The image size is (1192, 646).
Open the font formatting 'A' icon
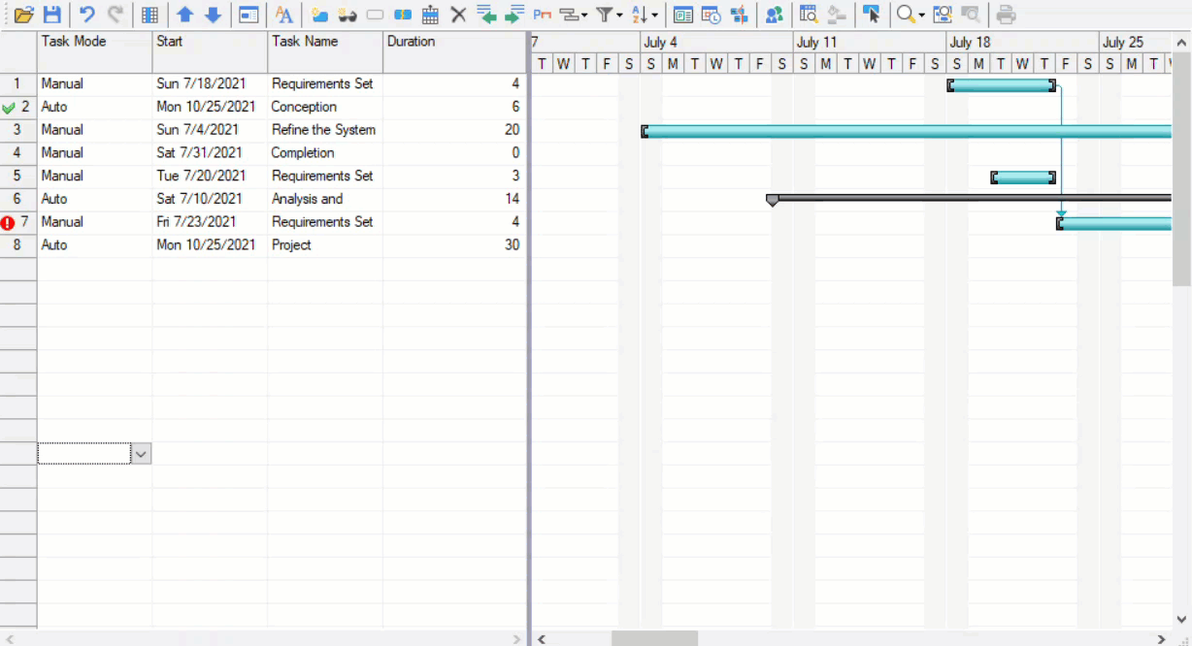[x=283, y=15]
